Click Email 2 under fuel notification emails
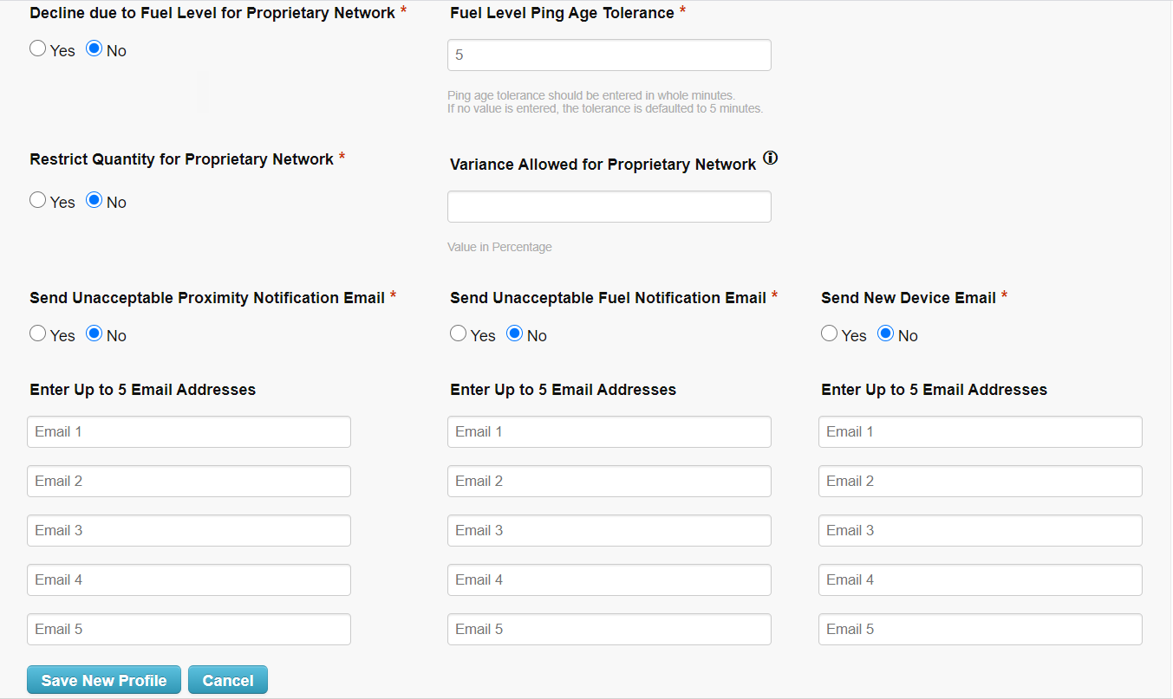 tap(609, 481)
